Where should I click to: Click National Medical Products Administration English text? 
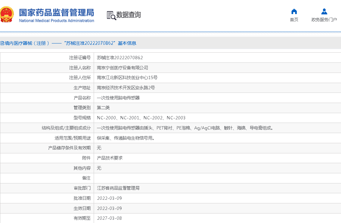(56, 21)
